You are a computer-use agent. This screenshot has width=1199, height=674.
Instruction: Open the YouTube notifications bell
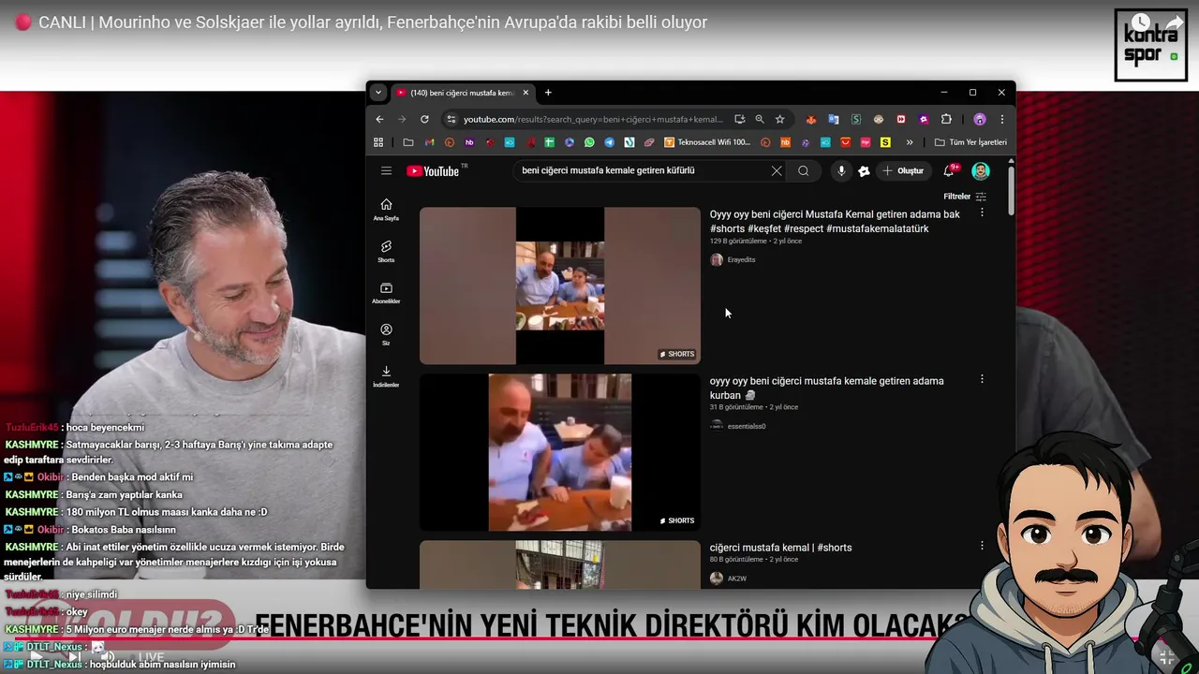949,170
